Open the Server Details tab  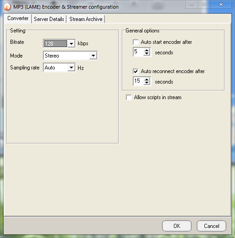click(49, 19)
